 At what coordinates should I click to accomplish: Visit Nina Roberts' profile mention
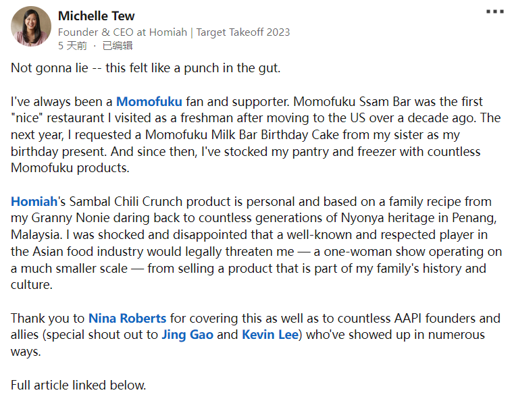(x=128, y=318)
